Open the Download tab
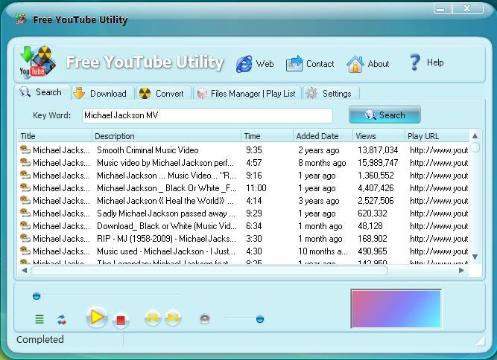The image size is (497, 360). (x=102, y=94)
